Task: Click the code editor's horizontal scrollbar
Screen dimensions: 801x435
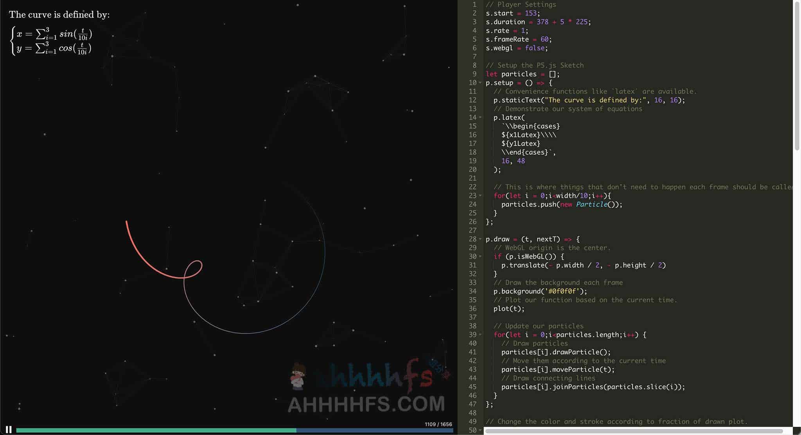Action: pyautogui.click(x=634, y=431)
